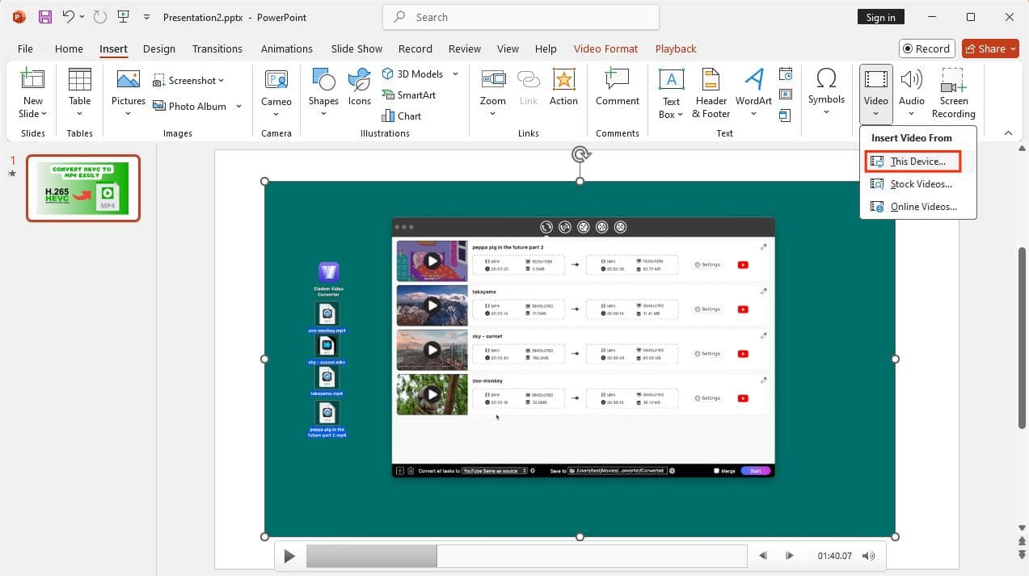
Task: Open the 3D Models dropdown arrow
Action: 456,74
